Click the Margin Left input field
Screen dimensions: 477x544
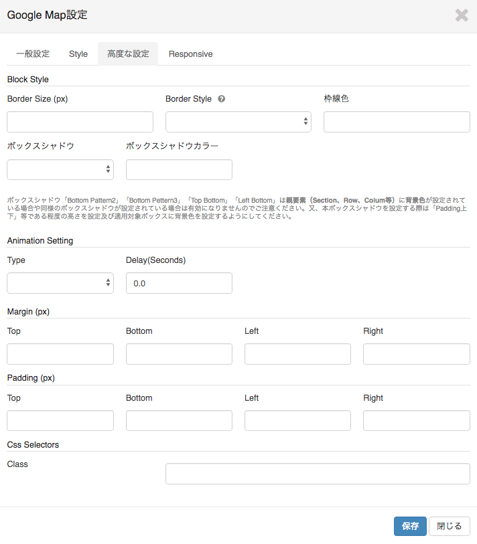297,354
